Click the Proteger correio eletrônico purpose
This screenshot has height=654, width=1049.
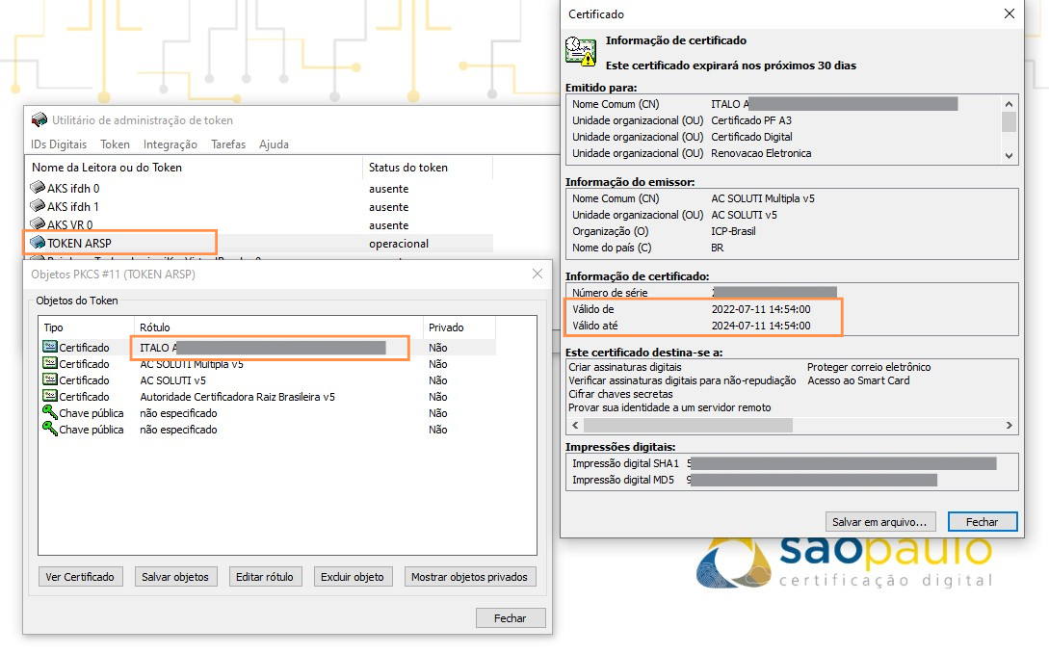(869, 367)
